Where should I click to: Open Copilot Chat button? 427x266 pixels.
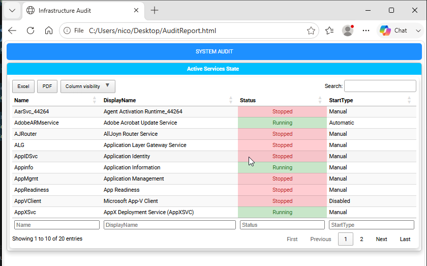click(x=393, y=31)
